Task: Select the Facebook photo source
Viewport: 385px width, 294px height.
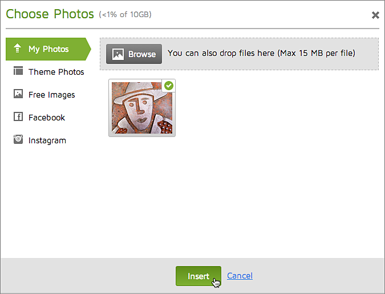Action: 47,118
